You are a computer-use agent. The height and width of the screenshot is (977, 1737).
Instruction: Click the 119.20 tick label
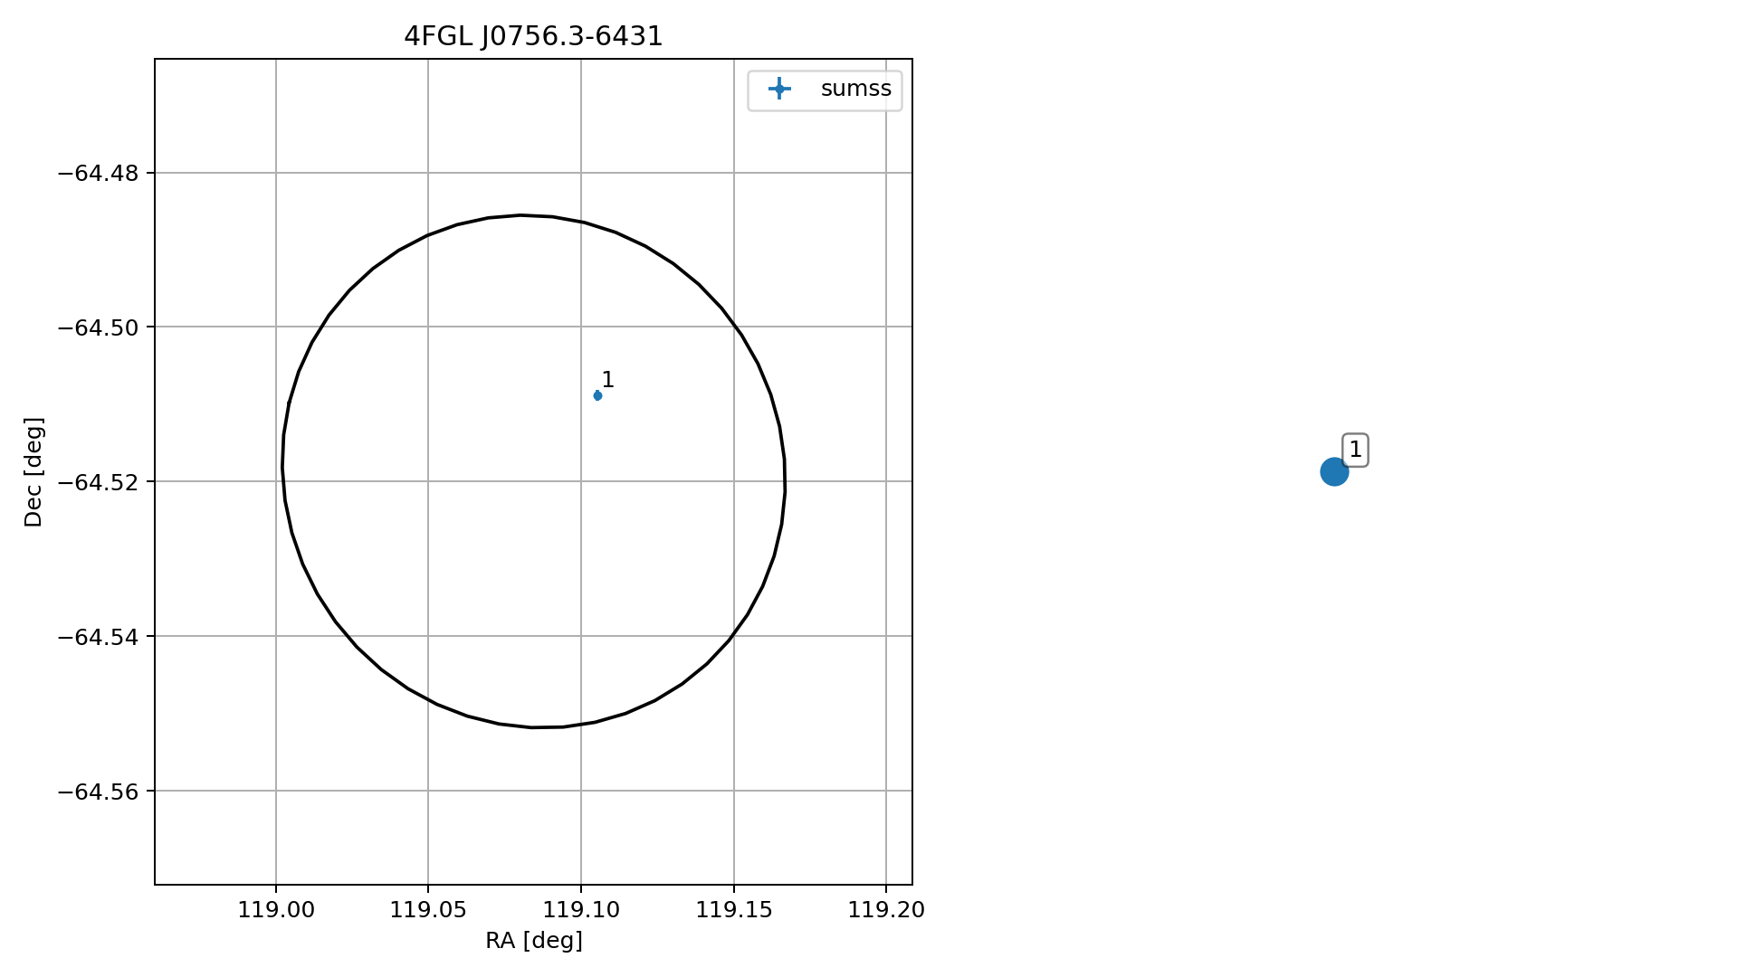click(x=886, y=910)
